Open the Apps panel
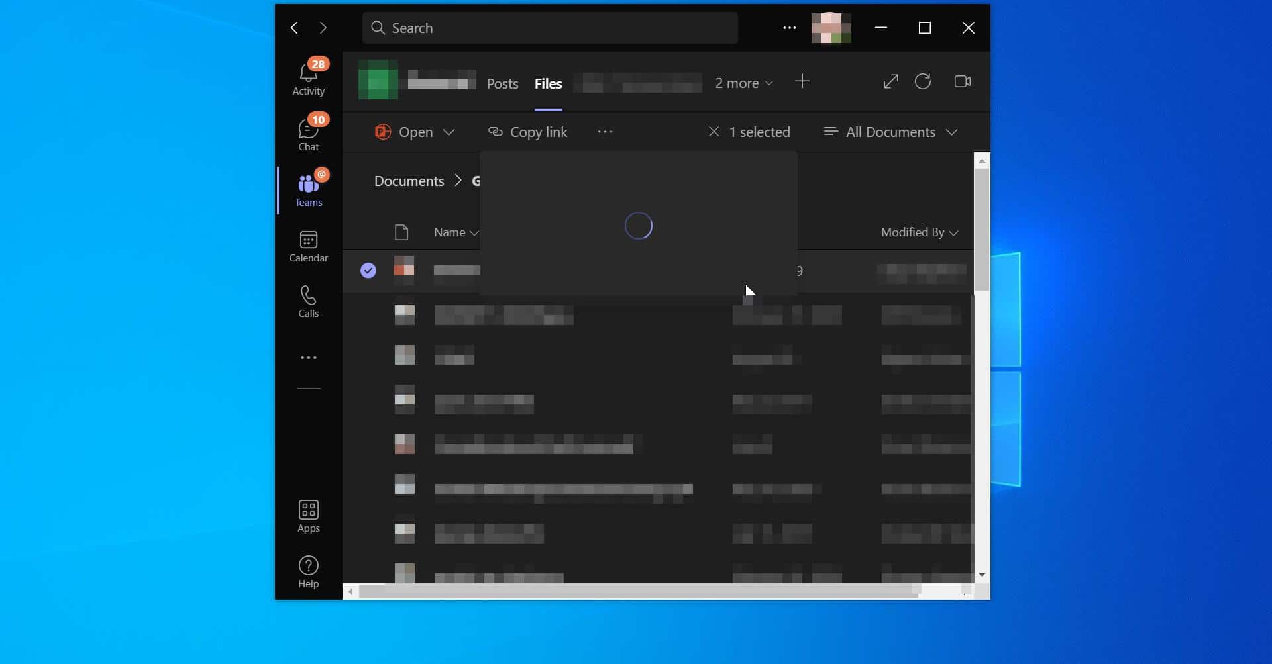1272x664 pixels. [x=309, y=516]
